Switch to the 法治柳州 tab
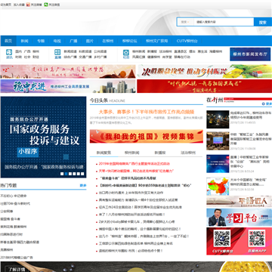 [188, 153]
